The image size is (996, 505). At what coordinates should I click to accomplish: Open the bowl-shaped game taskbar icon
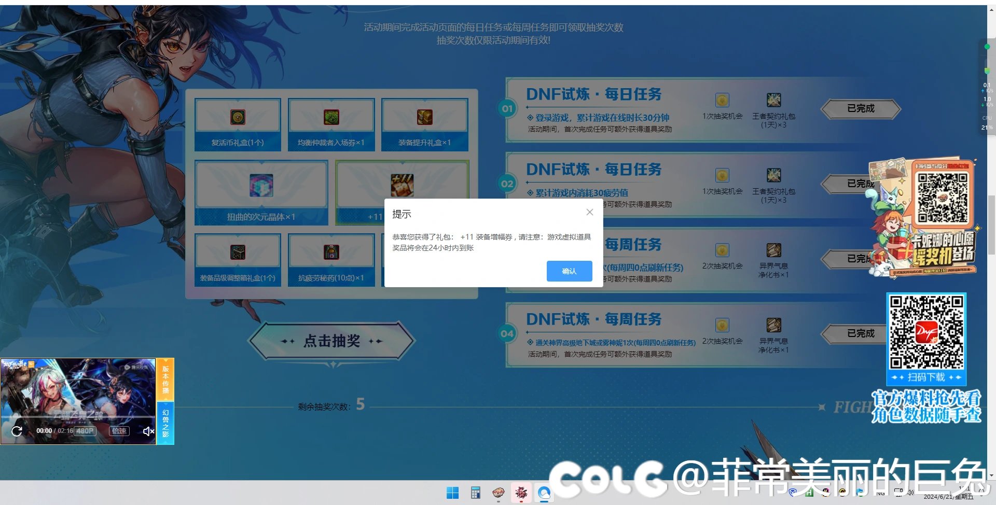tap(498, 493)
